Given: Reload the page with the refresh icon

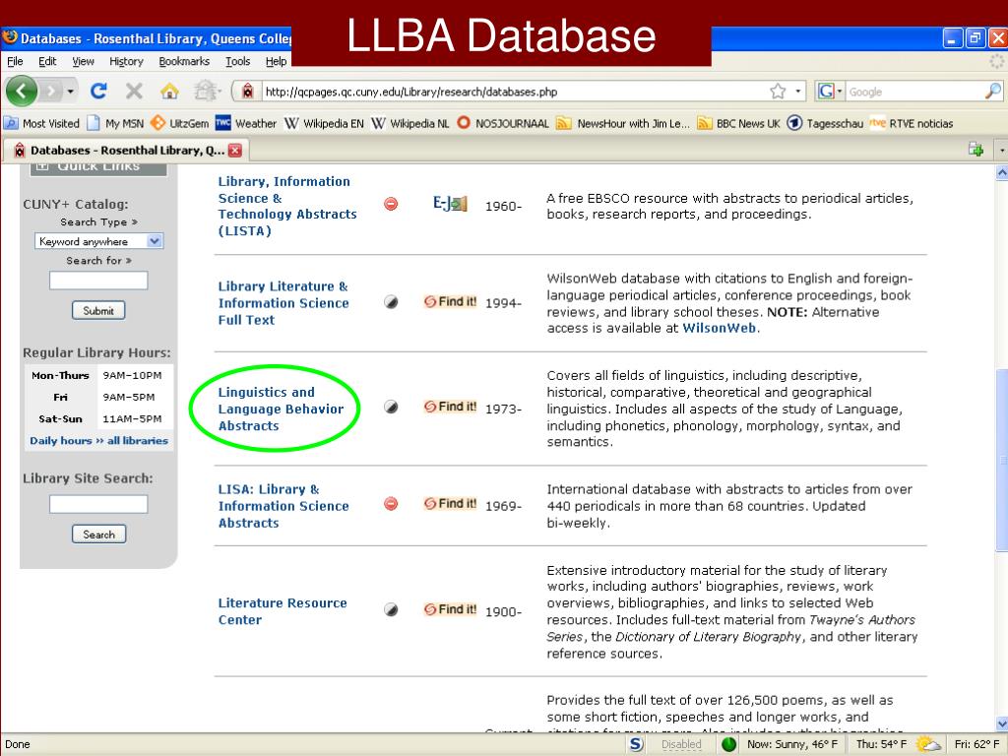Looking at the screenshot, I should tap(98, 92).
